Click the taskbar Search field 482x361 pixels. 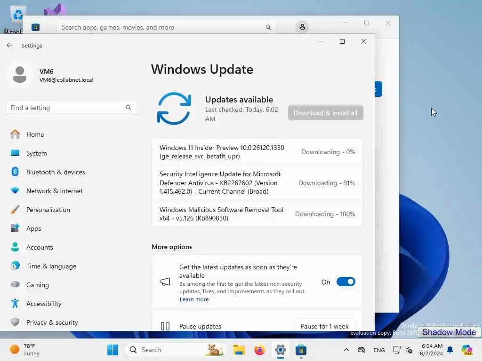176,350
